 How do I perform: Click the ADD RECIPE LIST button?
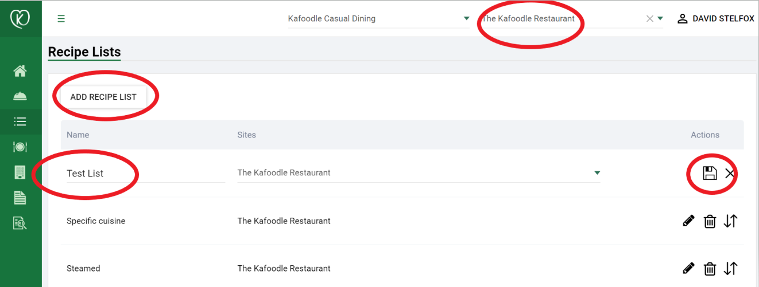(103, 97)
